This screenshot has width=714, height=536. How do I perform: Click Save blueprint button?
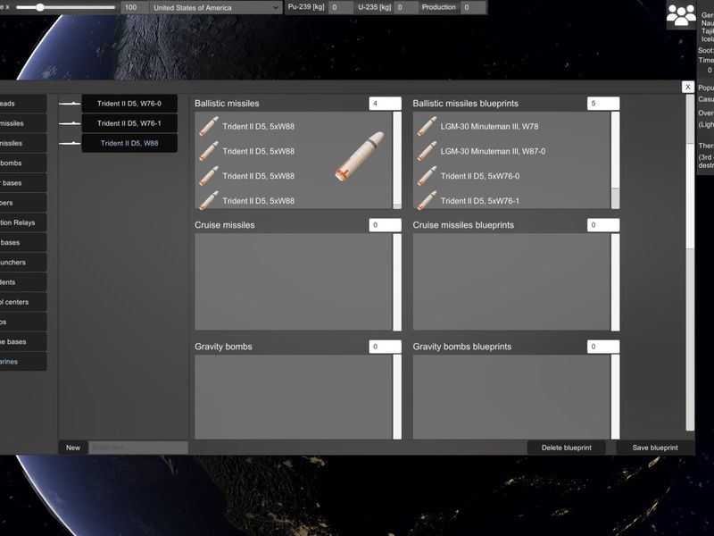655,448
